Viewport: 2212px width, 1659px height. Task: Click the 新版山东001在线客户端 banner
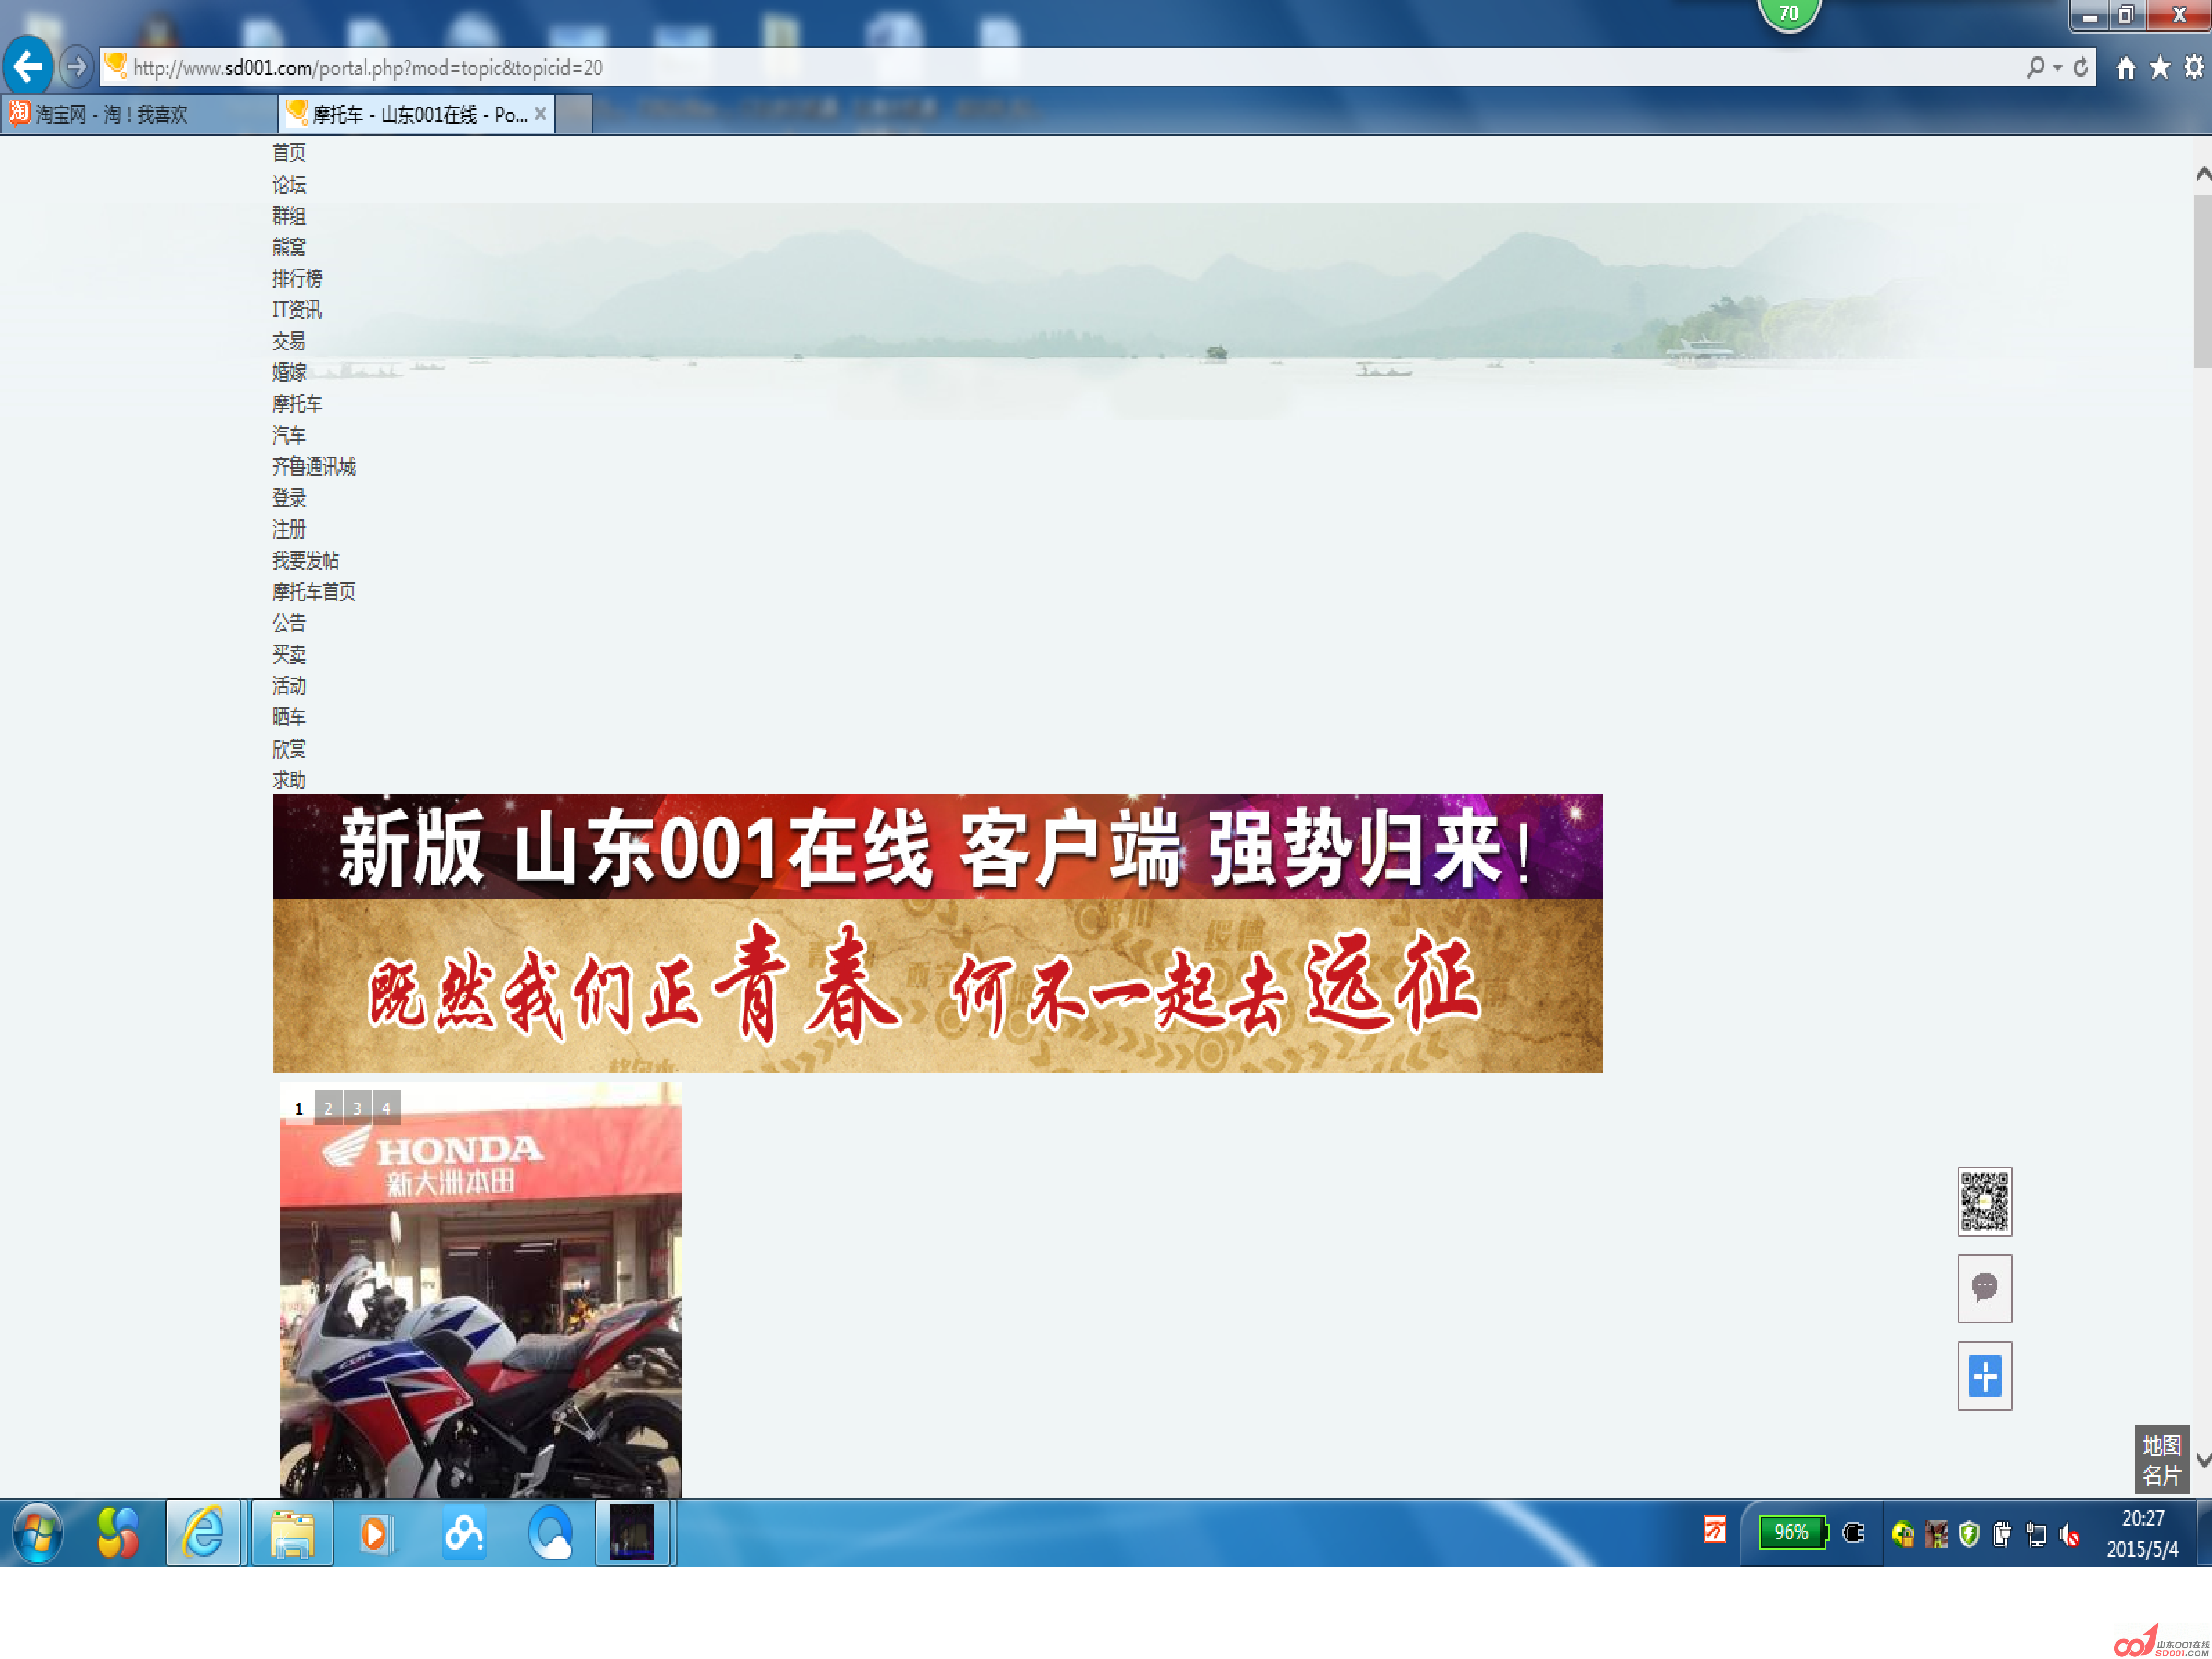click(x=937, y=847)
